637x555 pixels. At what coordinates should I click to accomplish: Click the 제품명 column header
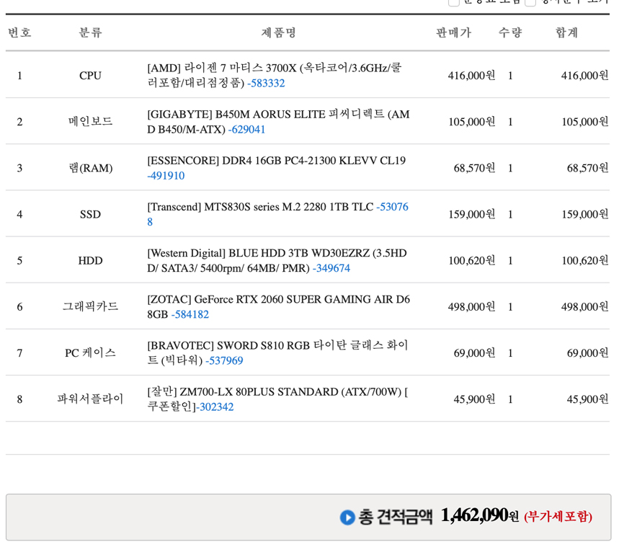pos(278,32)
